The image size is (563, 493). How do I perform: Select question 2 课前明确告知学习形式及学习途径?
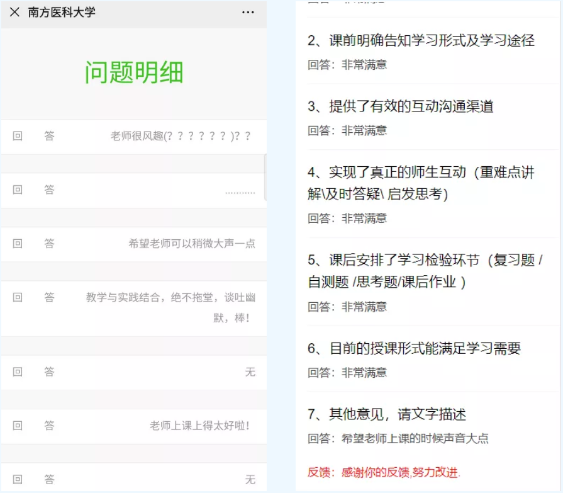point(421,41)
